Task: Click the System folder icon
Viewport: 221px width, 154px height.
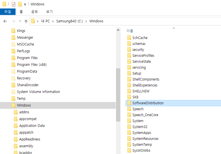Action: (129, 121)
